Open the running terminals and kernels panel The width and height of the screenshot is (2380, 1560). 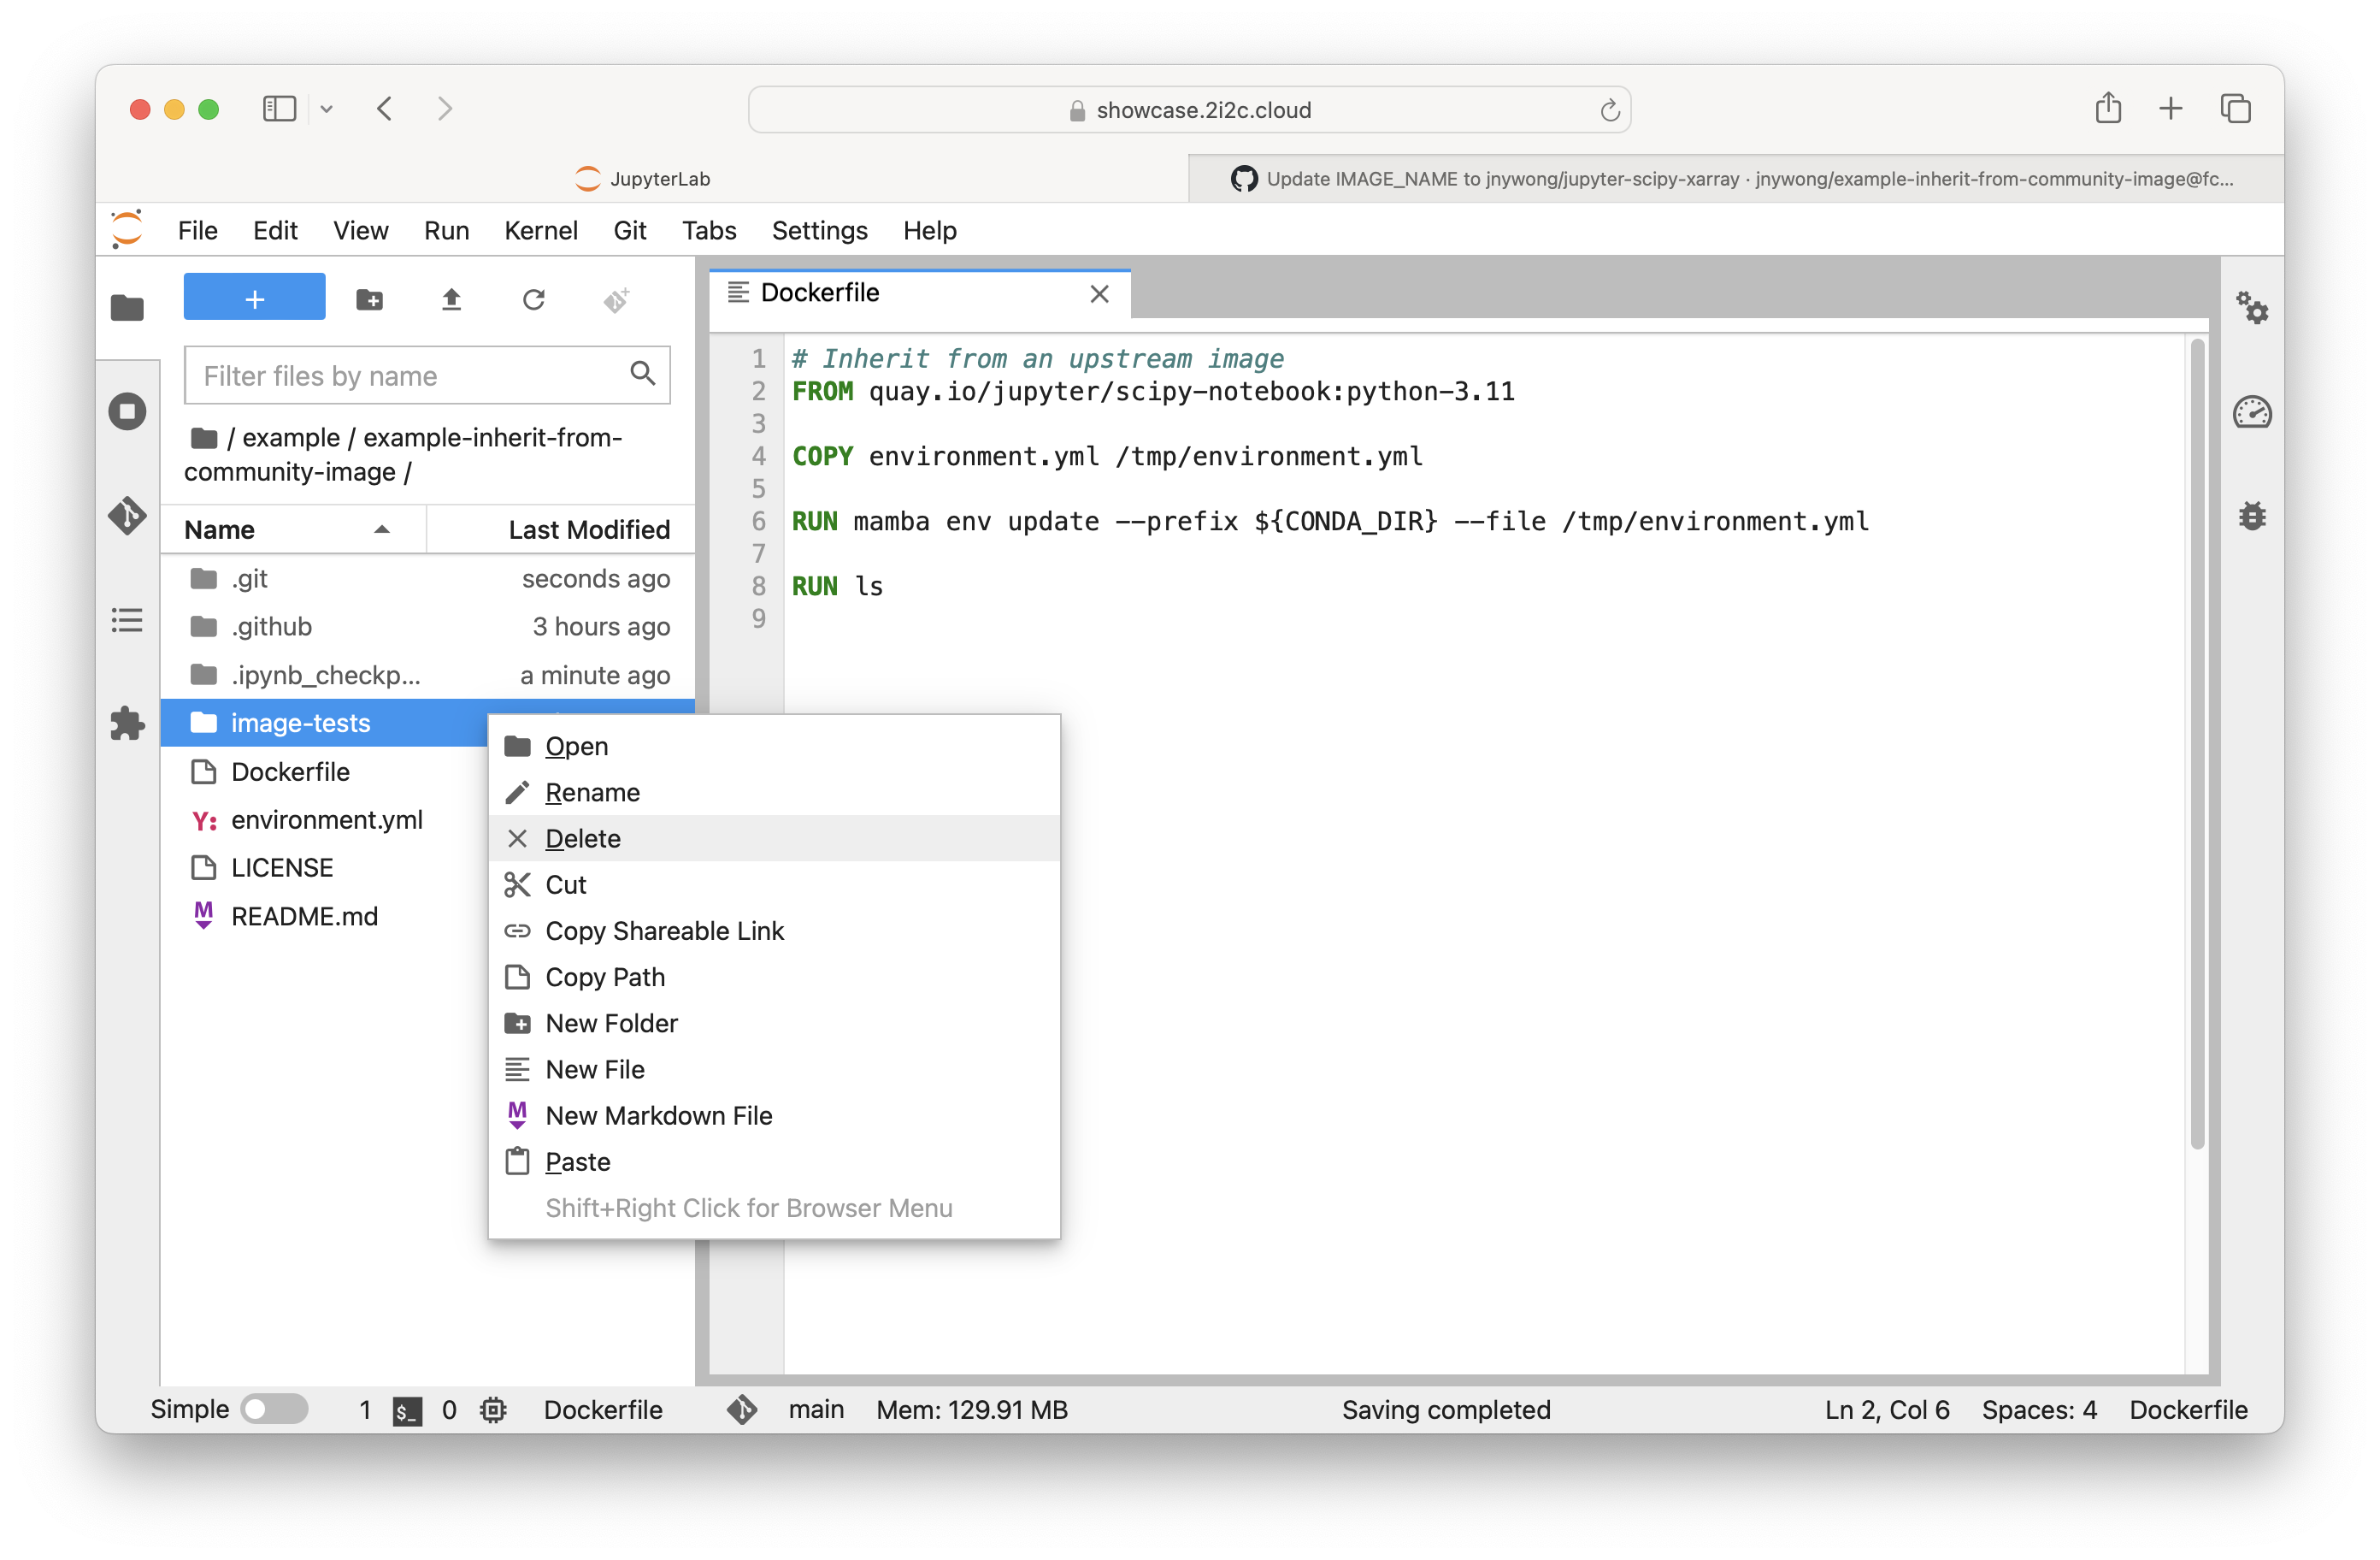(128, 411)
